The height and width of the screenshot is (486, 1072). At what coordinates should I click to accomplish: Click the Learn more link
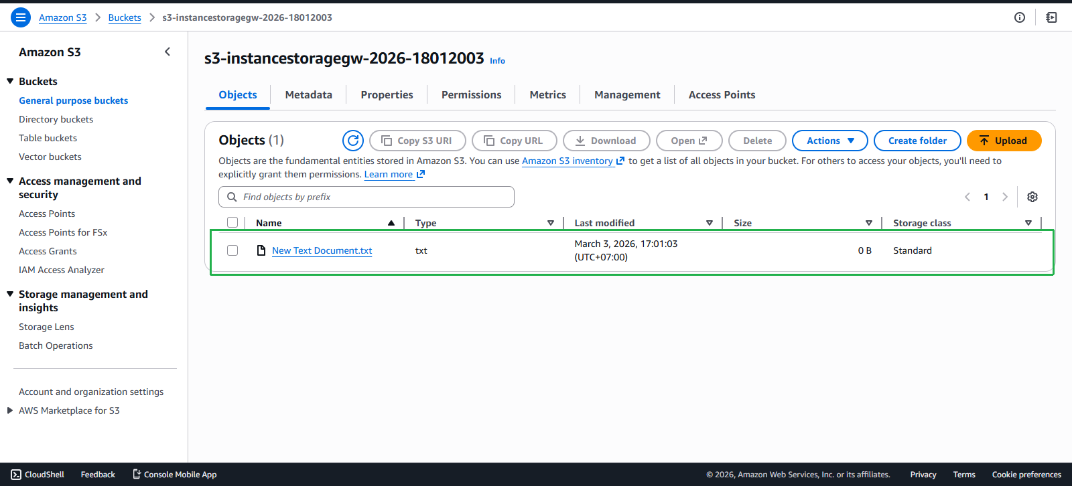tap(389, 174)
